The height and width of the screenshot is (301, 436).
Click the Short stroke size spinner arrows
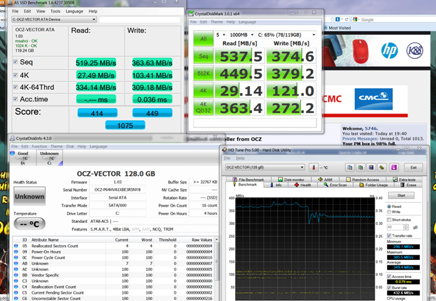[406, 227]
